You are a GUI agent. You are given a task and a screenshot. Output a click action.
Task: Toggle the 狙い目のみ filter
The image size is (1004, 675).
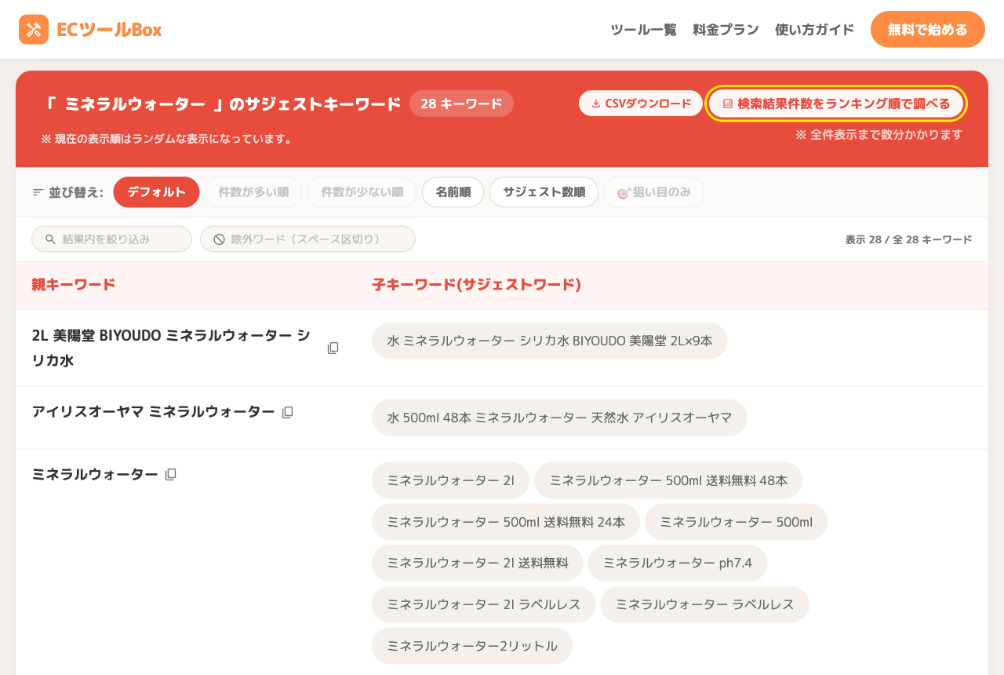point(654,192)
